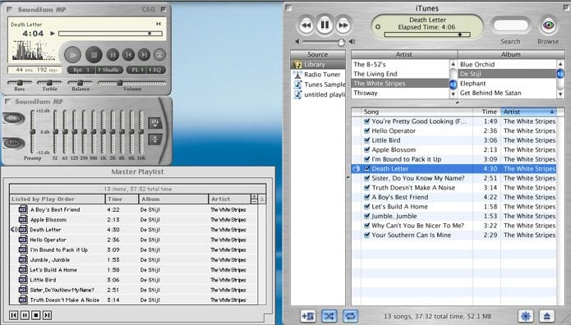The image size is (571, 325).
Task: Sort Master Playlist by the Album column
Action: [173, 199]
